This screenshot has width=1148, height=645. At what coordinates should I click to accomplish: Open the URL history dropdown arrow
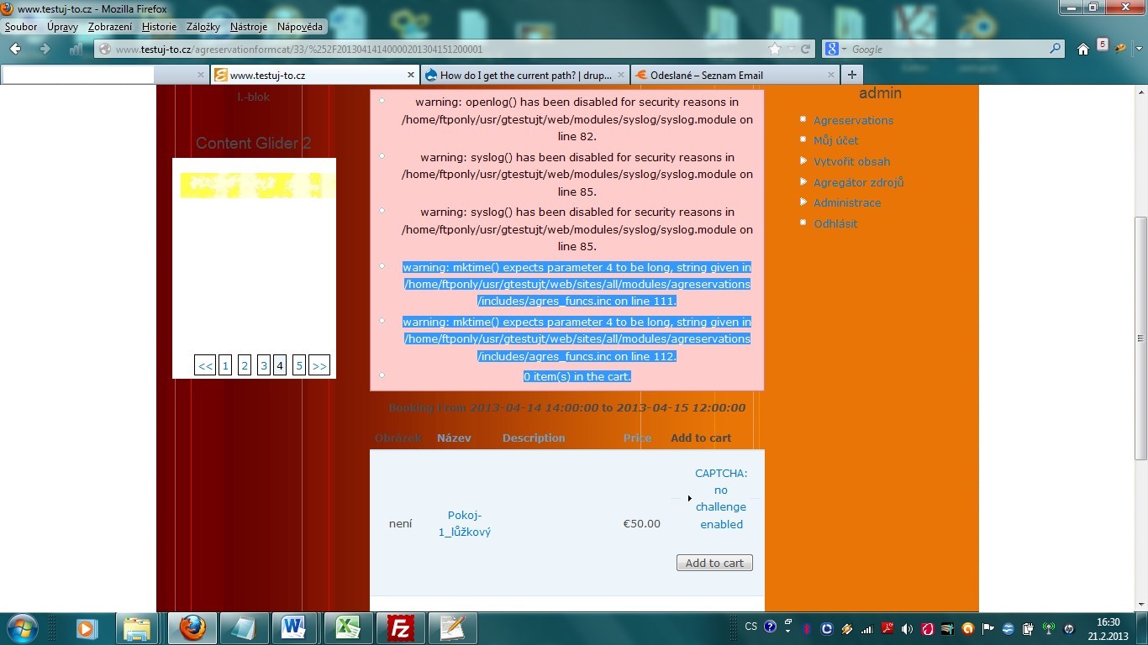click(x=791, y=49)
